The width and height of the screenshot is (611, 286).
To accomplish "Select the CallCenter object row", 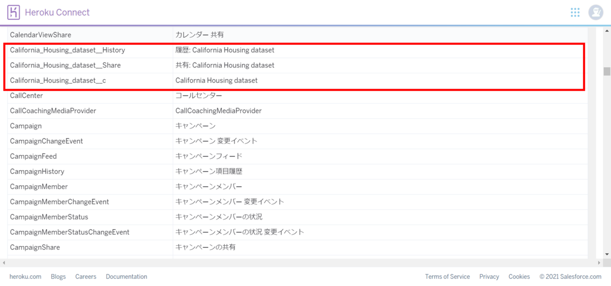I will (x=297, y=96).
